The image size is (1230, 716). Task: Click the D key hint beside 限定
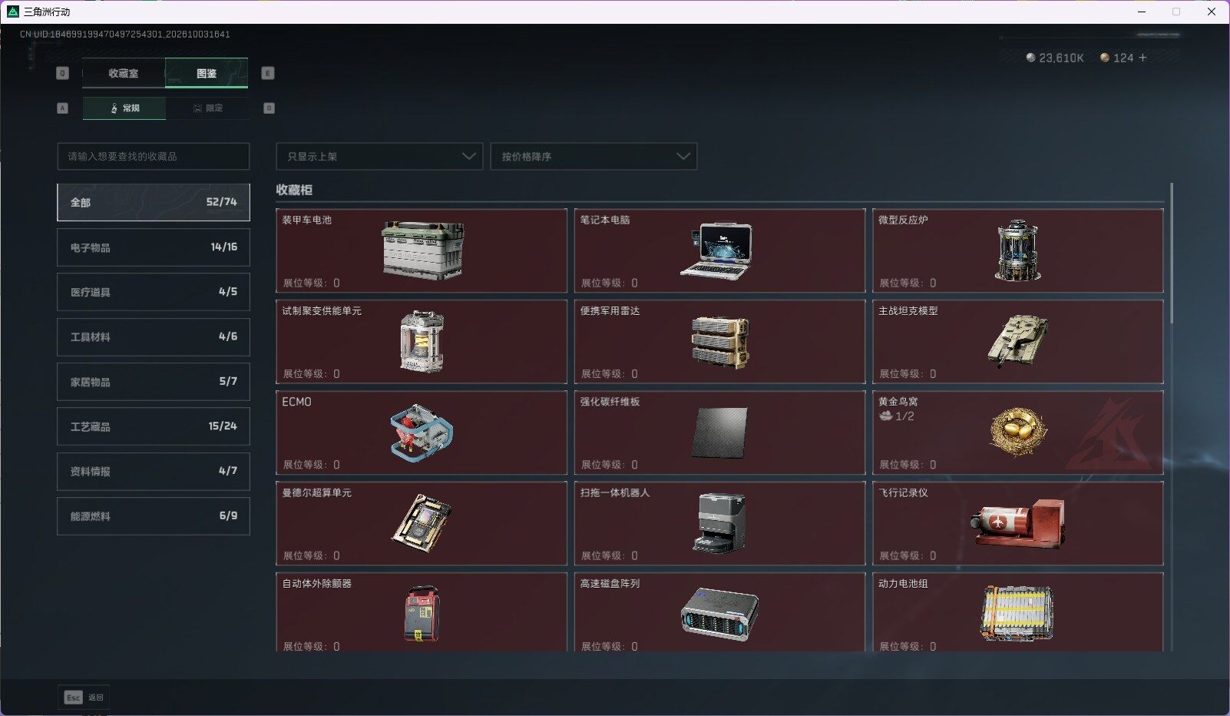pos(269,108)
